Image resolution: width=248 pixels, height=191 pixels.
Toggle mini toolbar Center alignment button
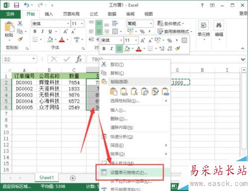click(119, 49)
